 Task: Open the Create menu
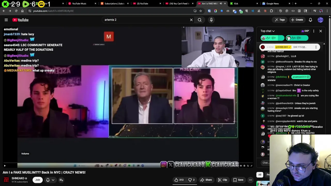[x=297, y=20]
